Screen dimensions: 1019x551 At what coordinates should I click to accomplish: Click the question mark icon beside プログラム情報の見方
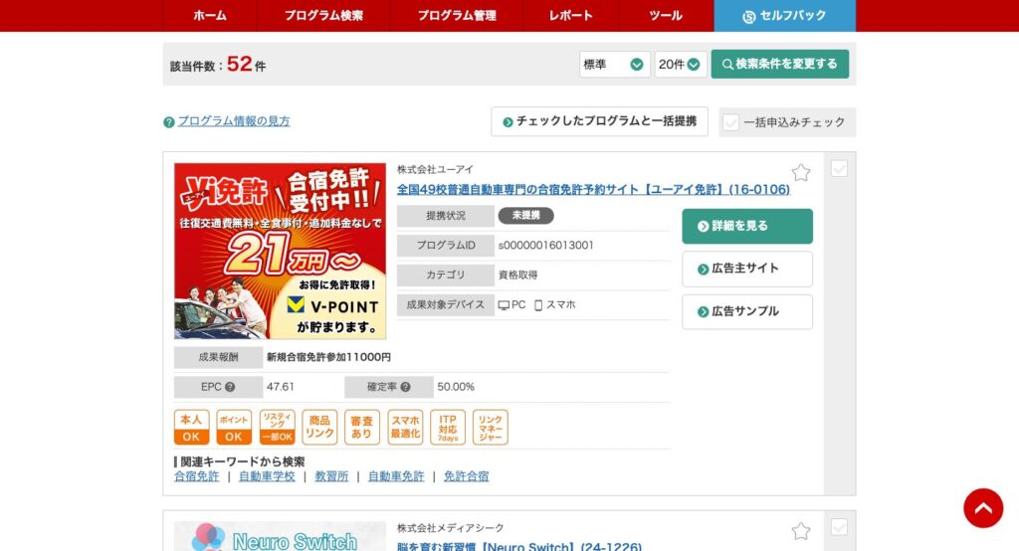tap(169, 122)
